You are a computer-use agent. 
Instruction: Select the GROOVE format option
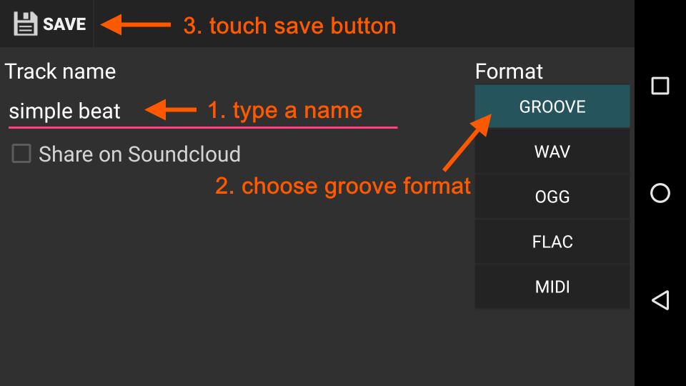coord(552,107)
